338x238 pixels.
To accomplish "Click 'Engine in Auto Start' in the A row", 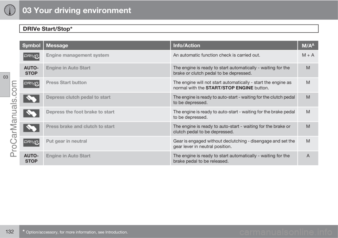I will click(68, 156).
